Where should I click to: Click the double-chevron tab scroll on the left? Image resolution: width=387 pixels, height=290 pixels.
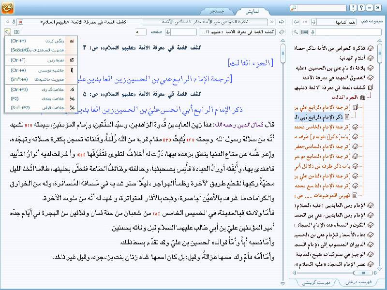(8, 22)
